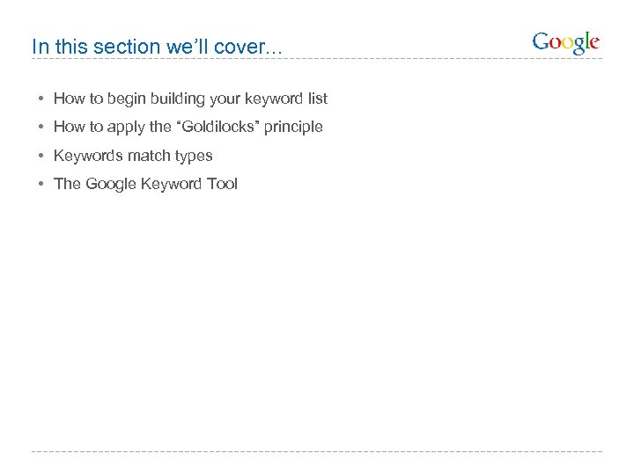Click the dashed footer line at slide bottom

317,452
